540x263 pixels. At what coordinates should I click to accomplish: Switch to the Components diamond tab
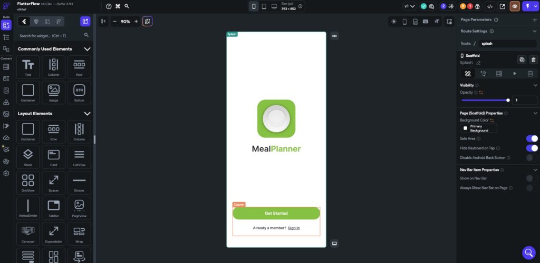tap(36, 21)
